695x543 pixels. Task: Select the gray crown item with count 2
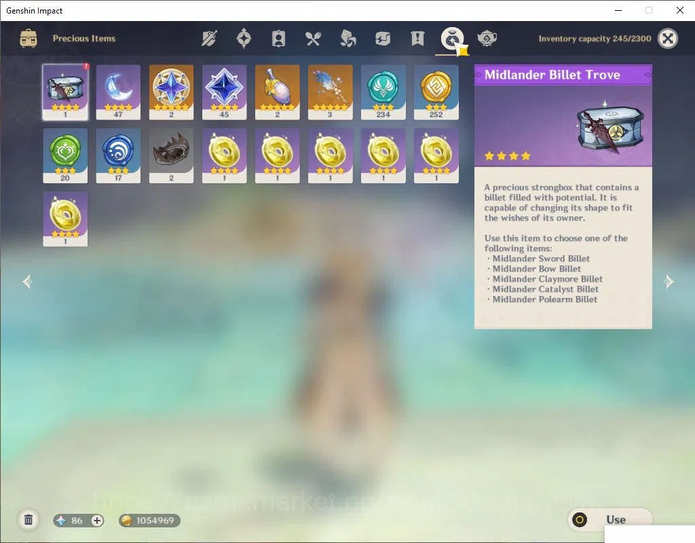pyautogui.click(x=171, y=155)
